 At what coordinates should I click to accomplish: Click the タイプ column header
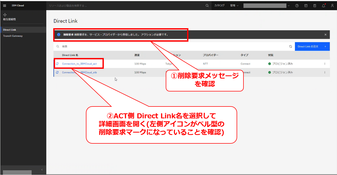pyautogui.click(x=244, y=55)
